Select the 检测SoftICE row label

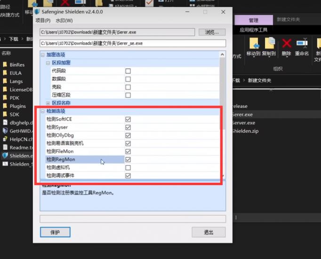59,119
